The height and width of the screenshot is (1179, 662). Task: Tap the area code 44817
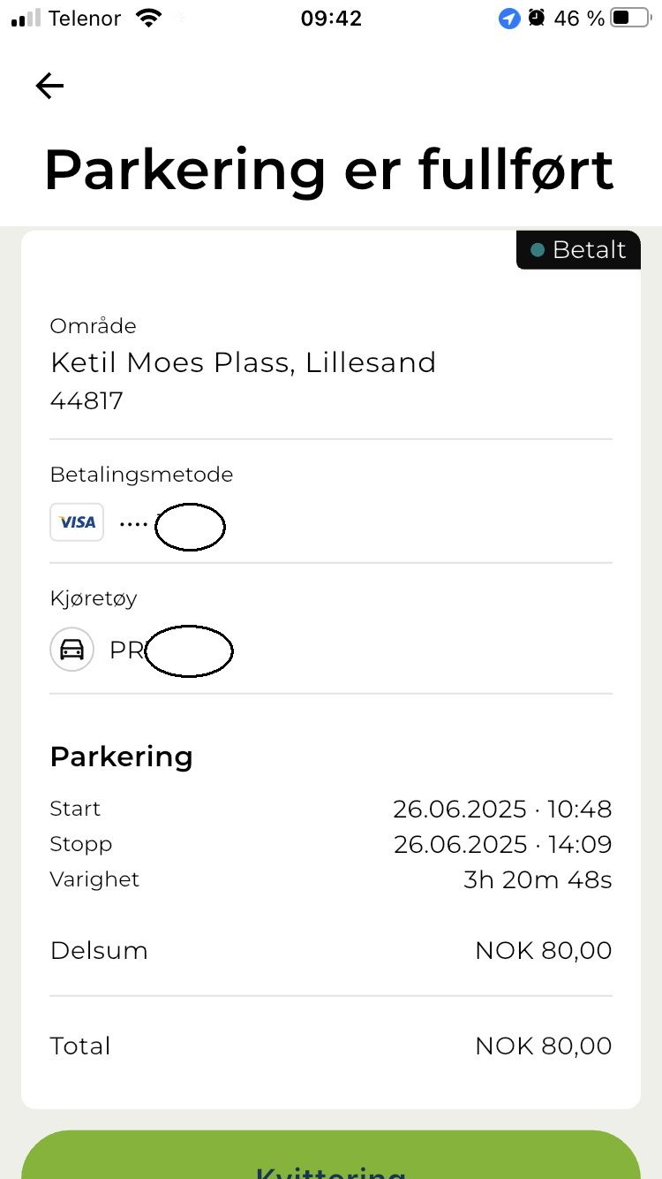[87, 401]
